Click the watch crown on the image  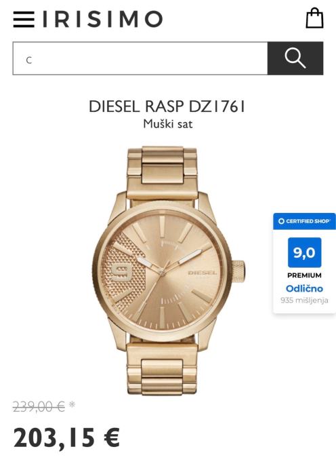[238, 271]
